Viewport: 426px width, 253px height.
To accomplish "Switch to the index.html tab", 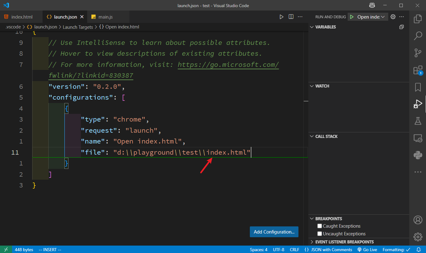I will coord(21,17).
